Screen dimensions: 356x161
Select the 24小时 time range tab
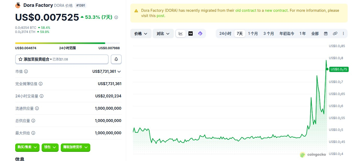225,34
